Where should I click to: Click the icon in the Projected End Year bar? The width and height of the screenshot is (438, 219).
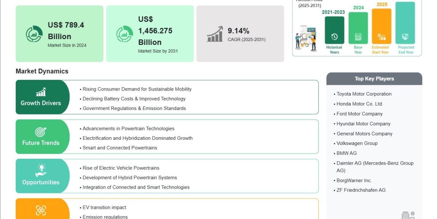(405, 36)
